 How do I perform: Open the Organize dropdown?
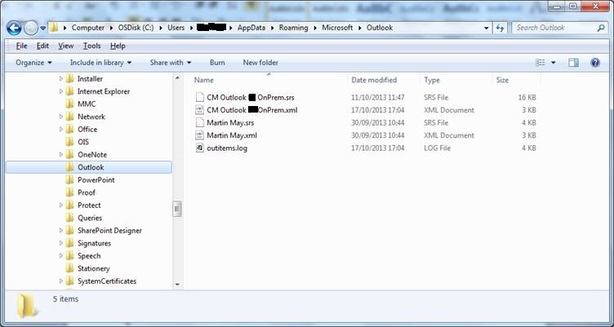click(x=33, y=63)
